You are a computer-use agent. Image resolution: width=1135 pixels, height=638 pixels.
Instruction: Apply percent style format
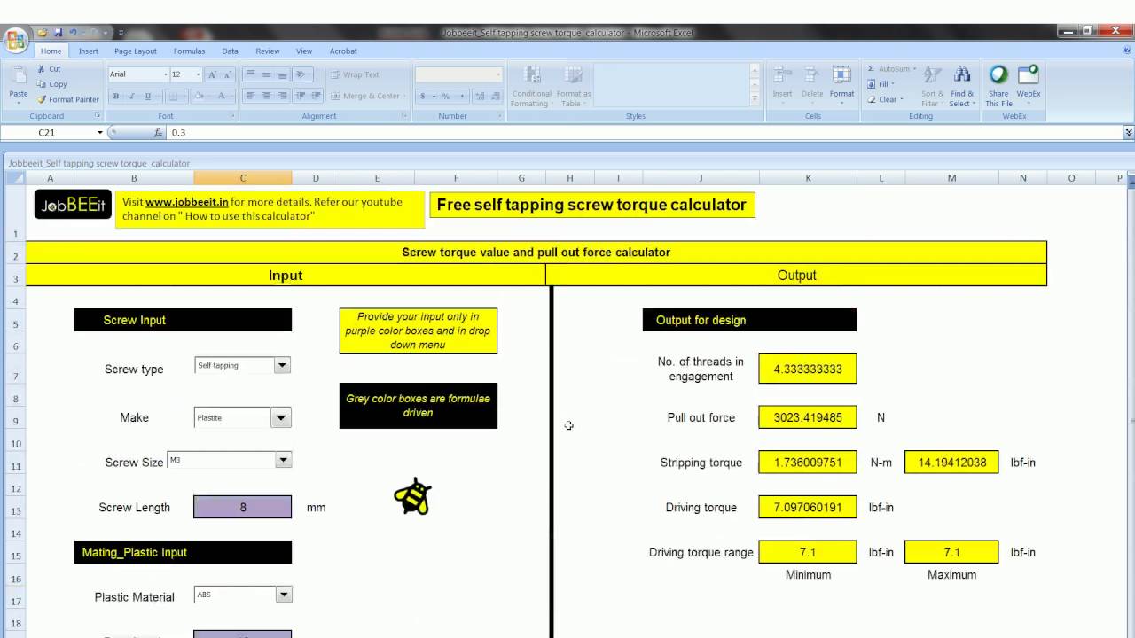pyautogui.click(x=445, y=96)
